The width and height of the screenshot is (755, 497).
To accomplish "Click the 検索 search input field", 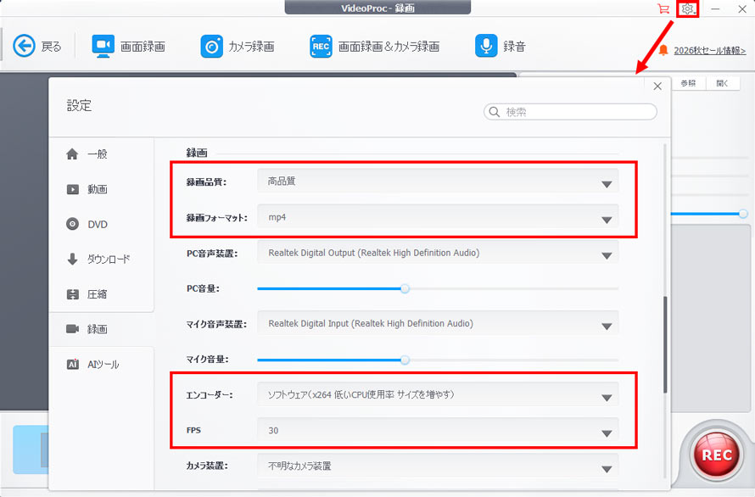I will 570,112.
